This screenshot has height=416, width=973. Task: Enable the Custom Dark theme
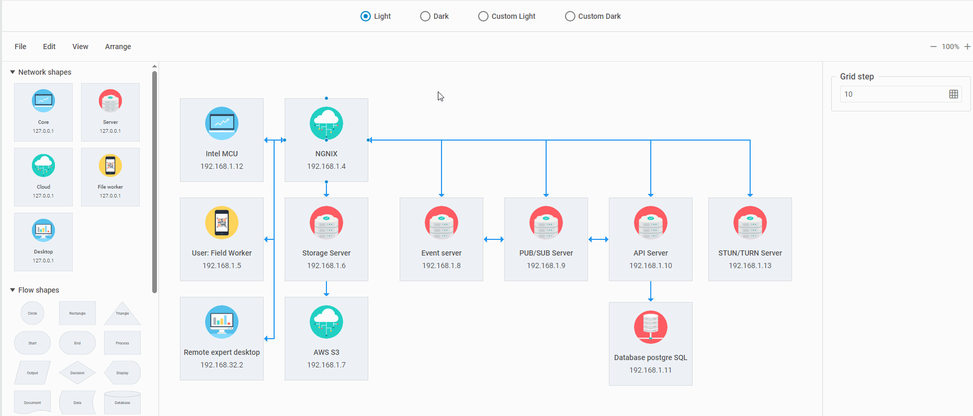570,16
